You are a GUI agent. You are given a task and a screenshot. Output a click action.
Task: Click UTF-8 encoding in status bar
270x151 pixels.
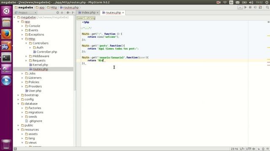coord(251,149)
